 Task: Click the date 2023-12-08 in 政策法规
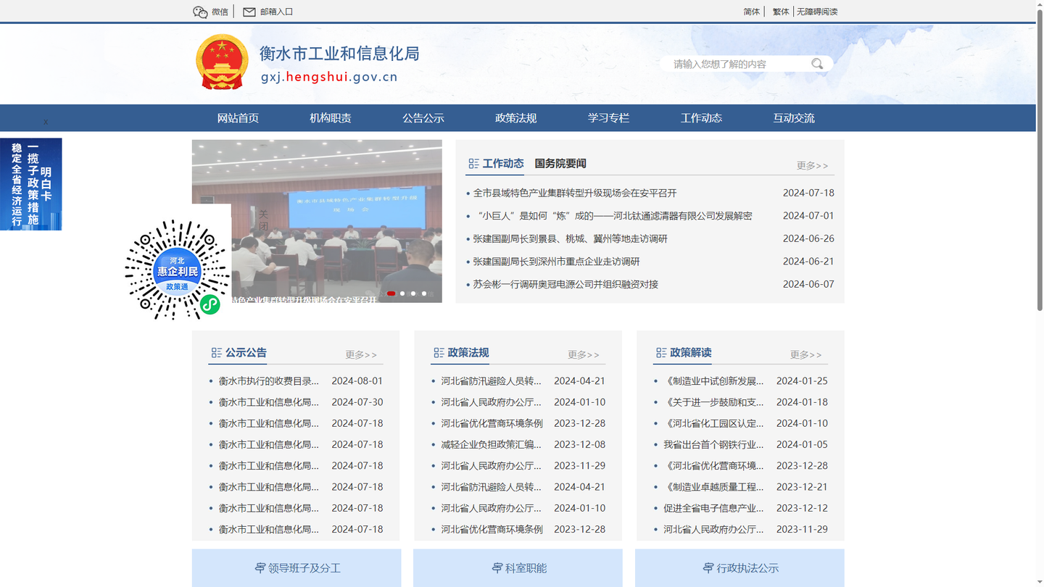pyautogui.click(x=580, y=444)
